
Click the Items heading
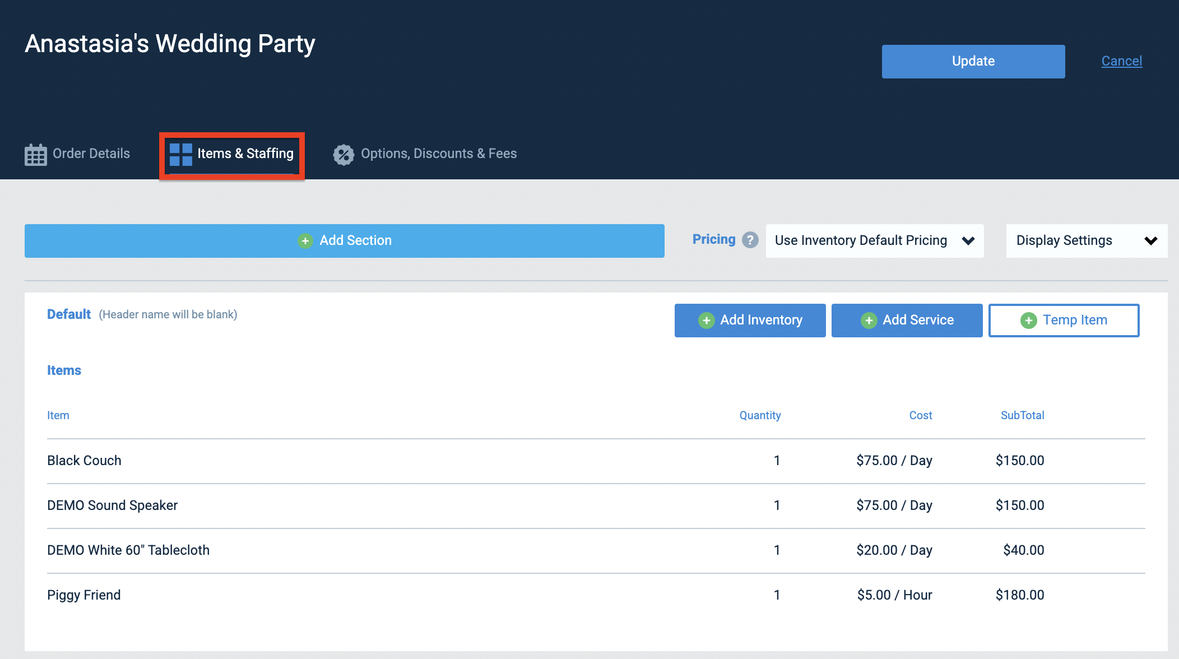click(64, 370)
